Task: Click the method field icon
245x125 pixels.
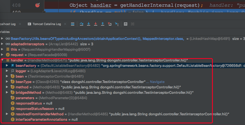Action: click(x=12, y=87)
